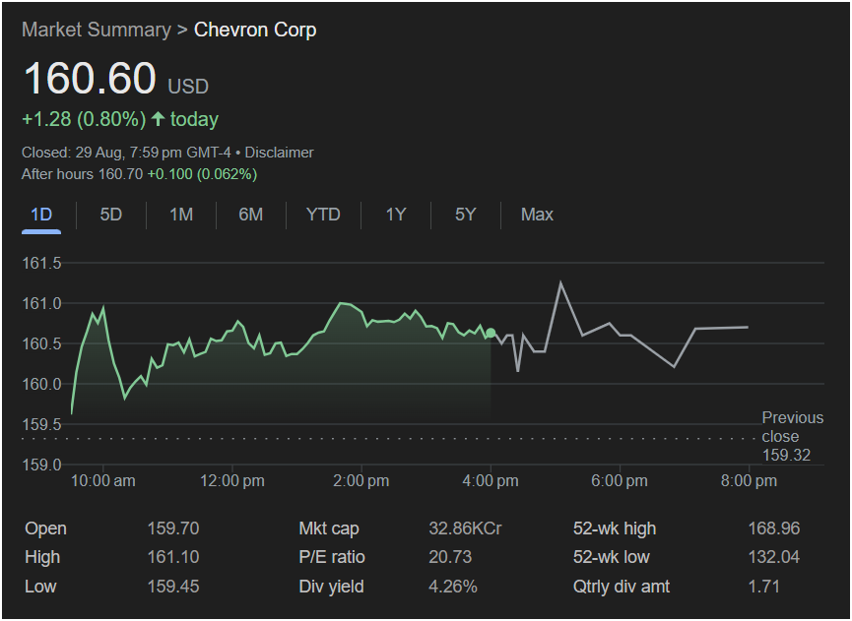Switch to the 1Y chart view
The image size is (852, 621).
tap(396, 215)
